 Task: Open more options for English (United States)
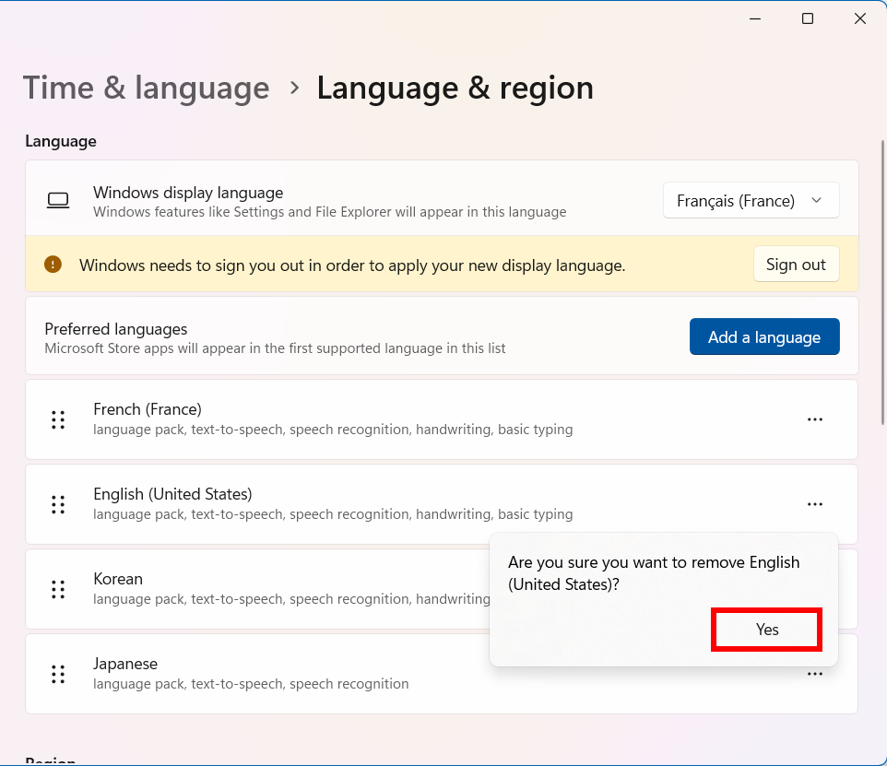coord(814,504)
